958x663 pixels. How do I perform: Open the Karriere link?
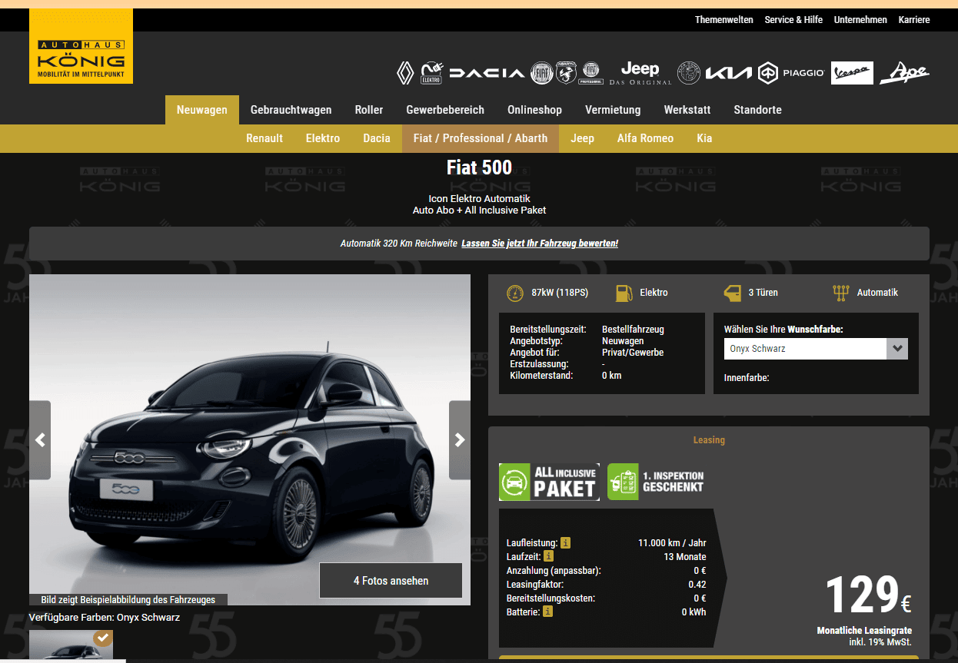pyautogui.click(x=914, y=20)
